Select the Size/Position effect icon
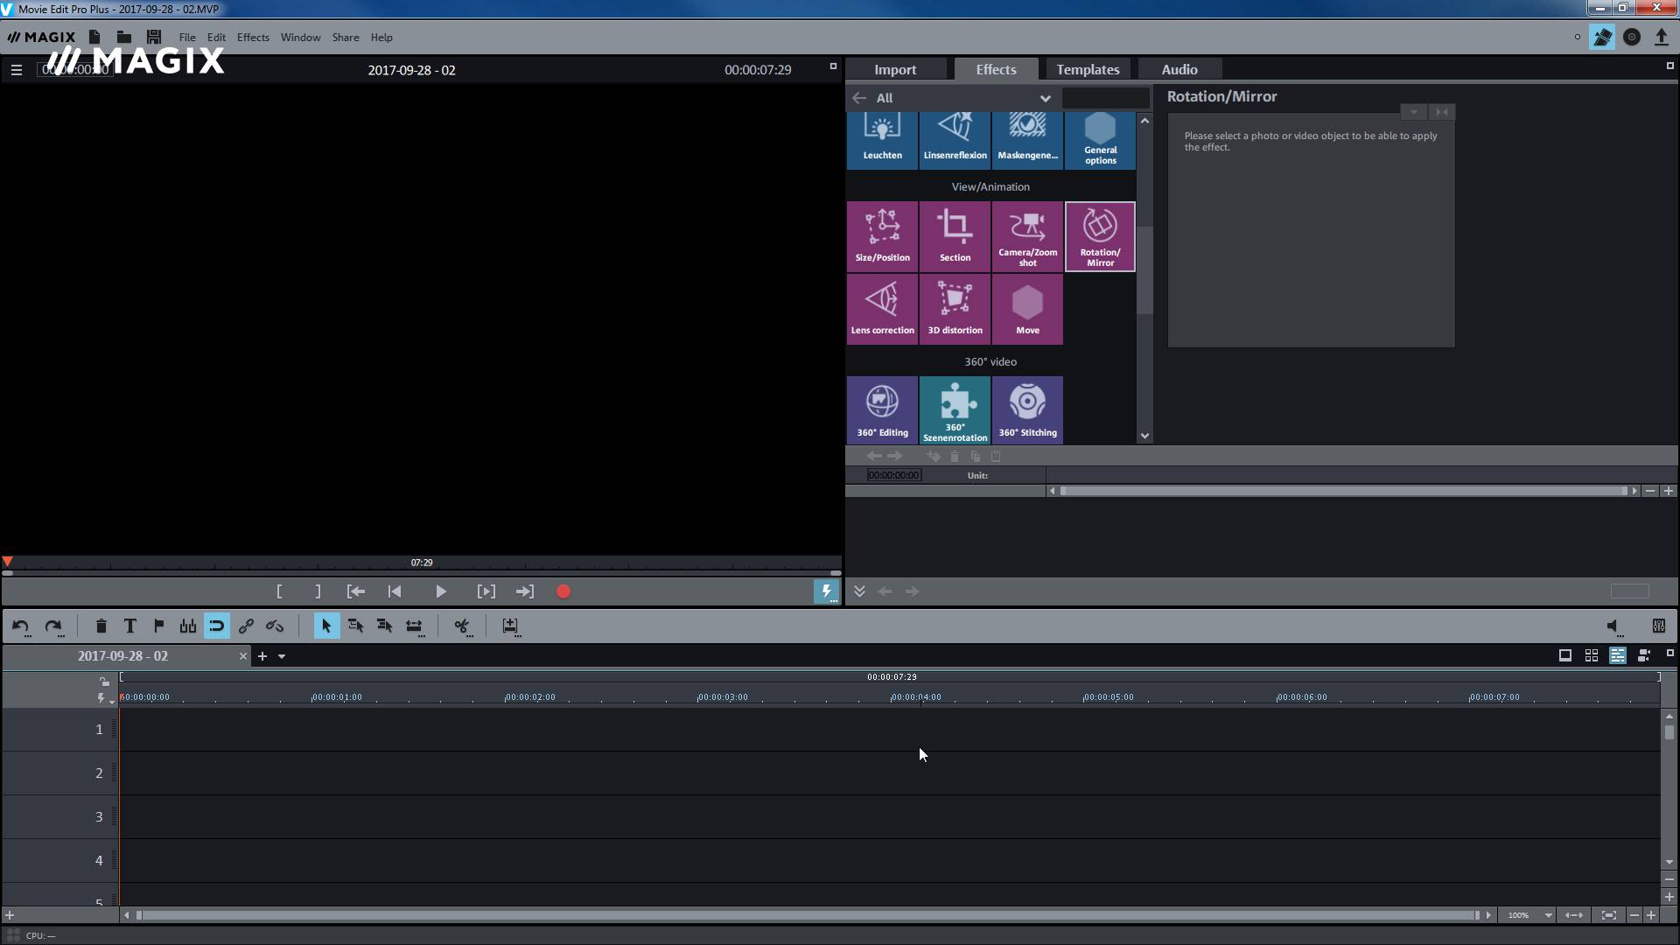Screen dimensions: 1680x945 [881, 234]
